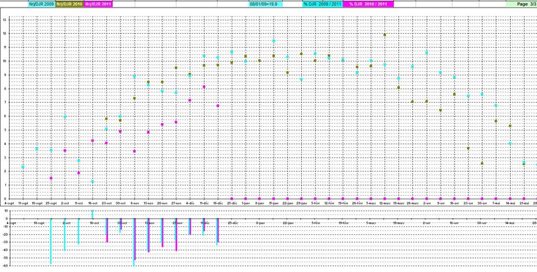537x272 pixels.
Task: Select the olive point above 30-avr near 2.5
Action: (x=482, y=163)
